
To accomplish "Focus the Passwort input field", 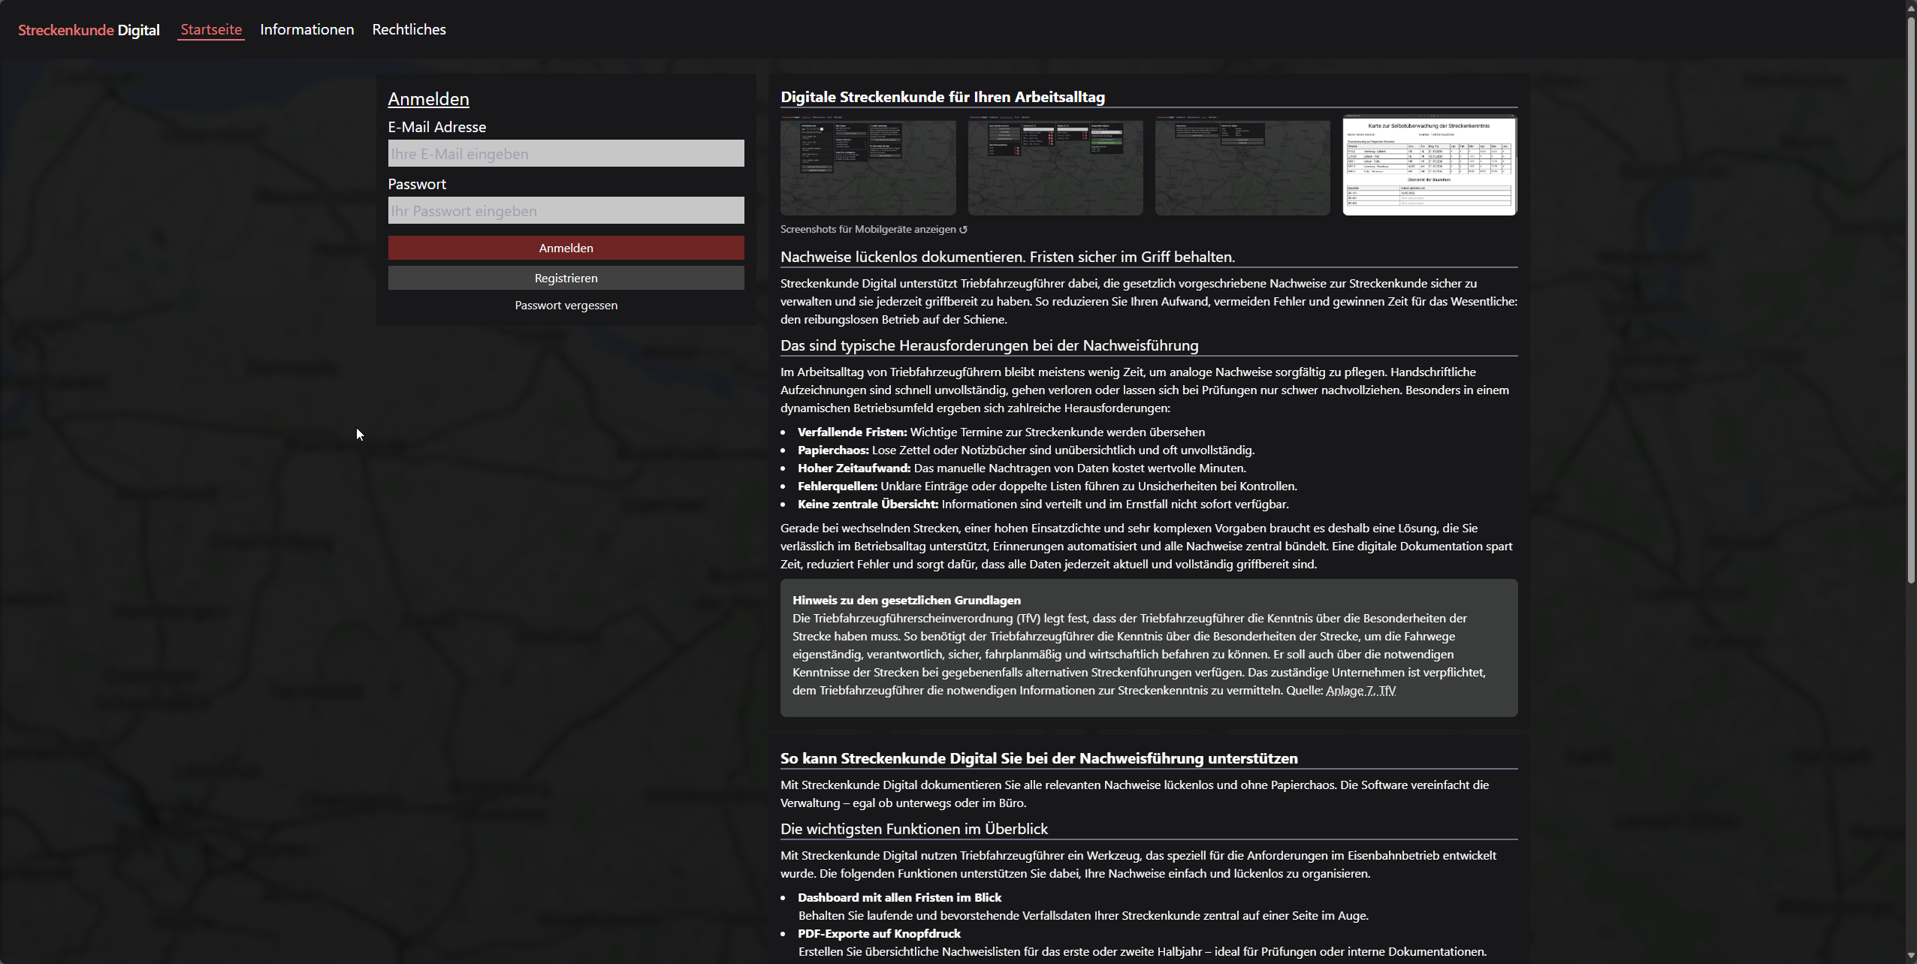I will 566,210.
